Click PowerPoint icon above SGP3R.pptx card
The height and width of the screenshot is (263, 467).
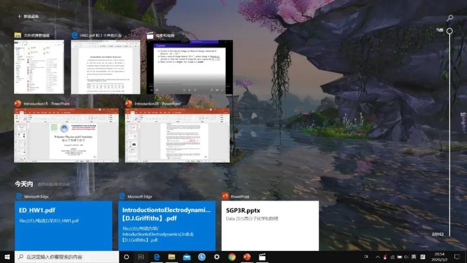pyautogui.click(x=225, y=196)
